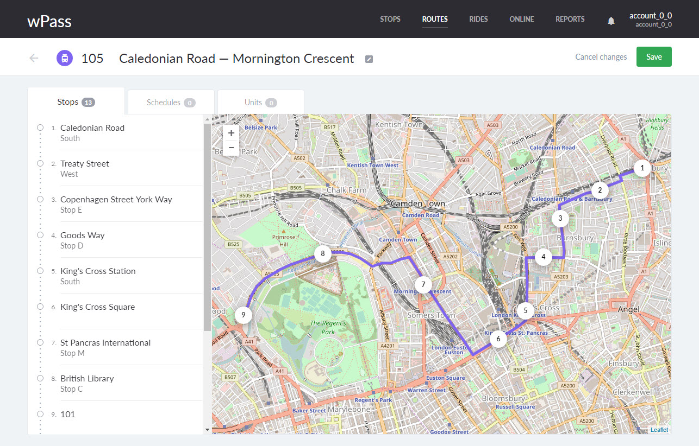The height and width of the screenshot is (446, 699).
Task: Click Cancel changes link
Action: coord(601,57)
